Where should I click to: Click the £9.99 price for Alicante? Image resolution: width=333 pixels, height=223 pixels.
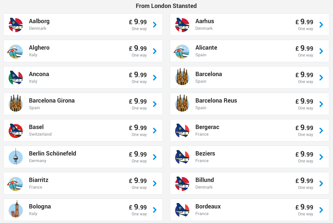[304, 48]
